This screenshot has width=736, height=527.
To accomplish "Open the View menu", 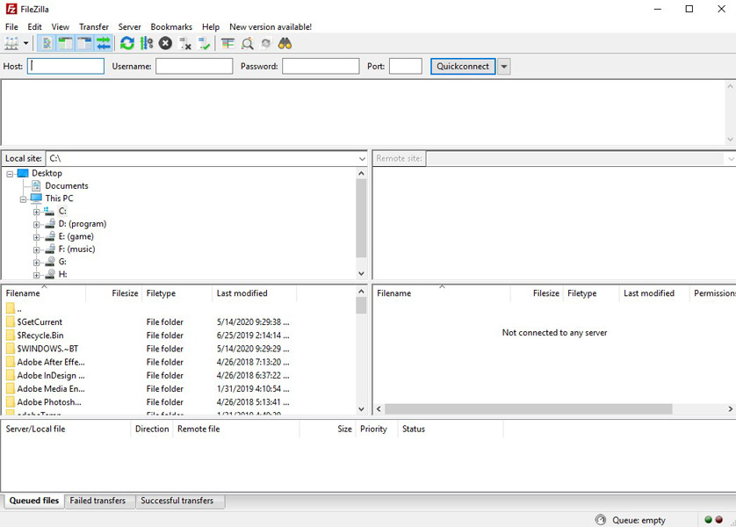I will [x=60, y=26].
